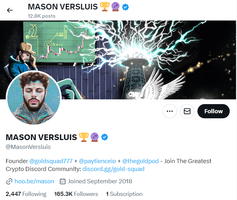Open the three-dot more options menu
Screen dimensions: 237x200
pos(170,111)
